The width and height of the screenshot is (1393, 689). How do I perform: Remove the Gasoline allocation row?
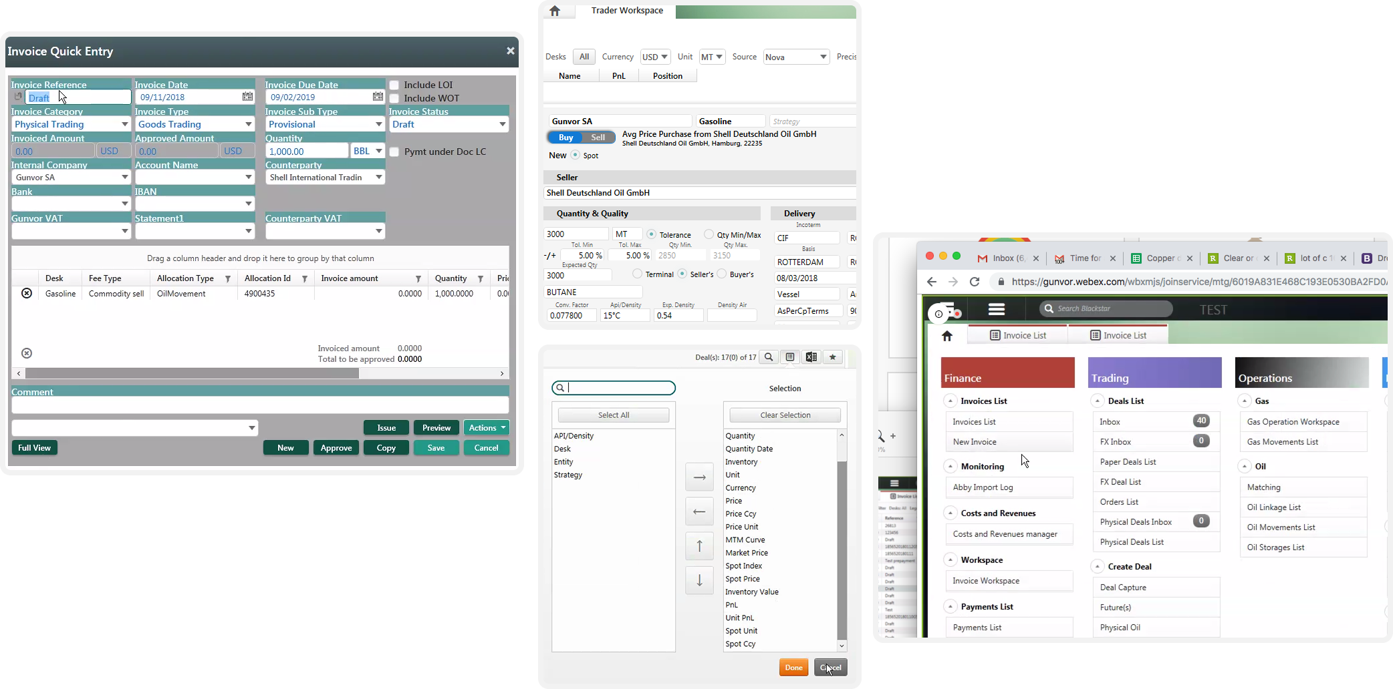point(27,294)
